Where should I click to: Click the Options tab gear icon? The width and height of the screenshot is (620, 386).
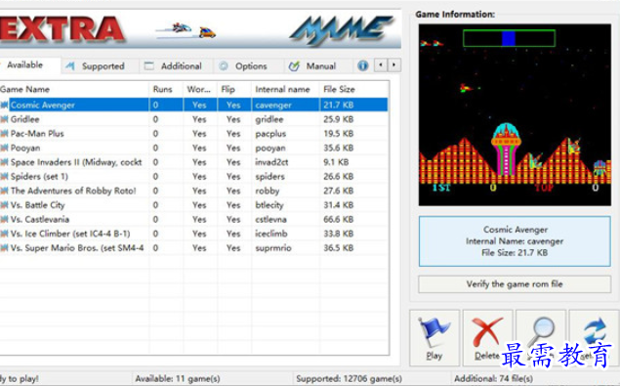coord(224,66)
